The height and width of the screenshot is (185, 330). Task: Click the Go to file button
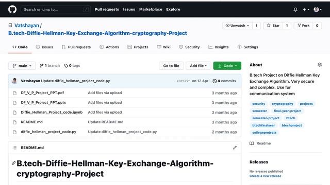pyautogui.click(x=171, y=66)
